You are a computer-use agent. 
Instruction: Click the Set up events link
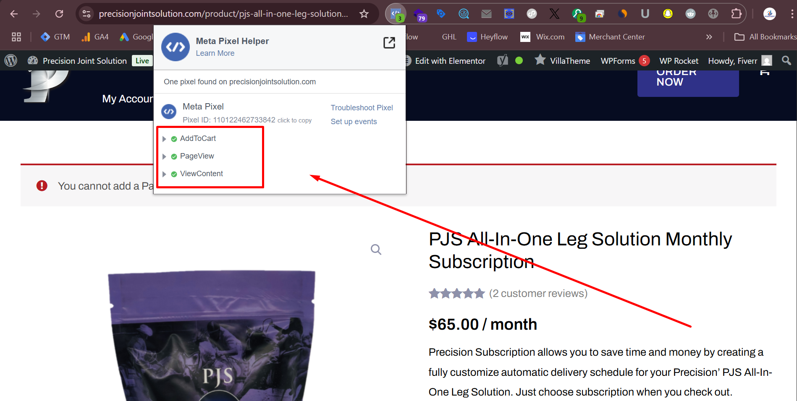[x=354, y=122]
